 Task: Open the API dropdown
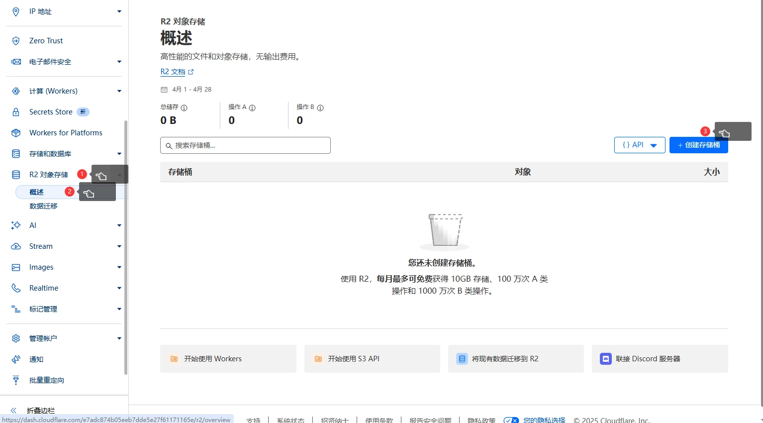640,145
